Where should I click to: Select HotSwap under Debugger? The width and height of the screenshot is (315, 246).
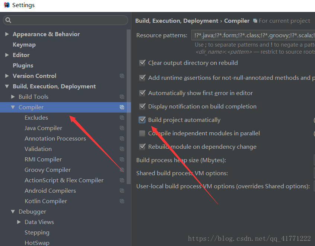(37, 243)
